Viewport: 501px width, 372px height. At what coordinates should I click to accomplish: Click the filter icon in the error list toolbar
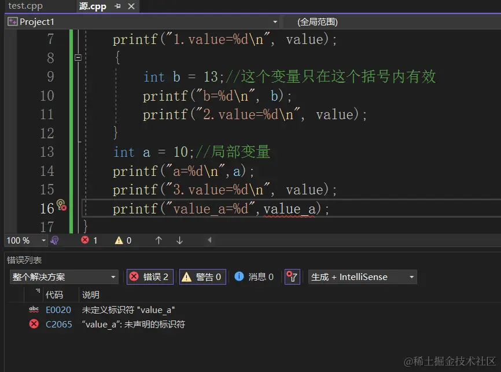pyautogui.click(x=293, y=277)
